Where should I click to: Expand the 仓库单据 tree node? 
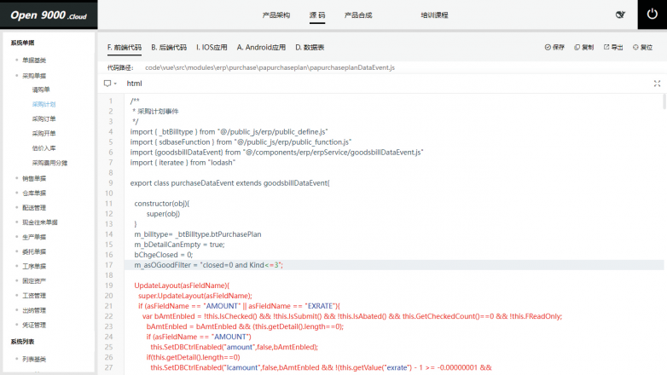pyautogui.click(x=34, y=193)
